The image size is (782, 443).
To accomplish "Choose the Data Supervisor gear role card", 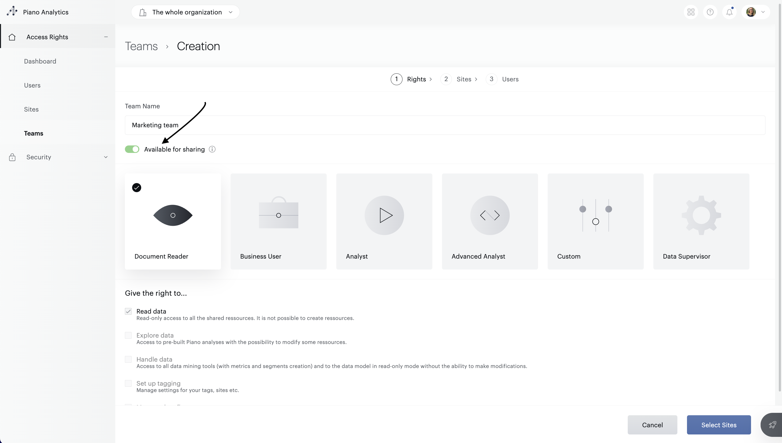I will (x=701, y=221).
